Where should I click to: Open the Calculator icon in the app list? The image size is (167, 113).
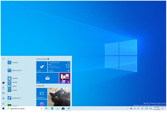[x=9, y=78]
